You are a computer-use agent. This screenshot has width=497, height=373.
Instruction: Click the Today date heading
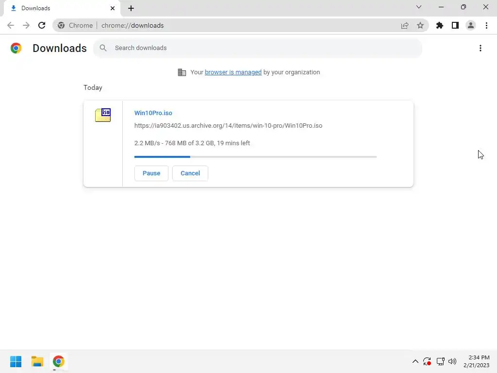(93, 87)
